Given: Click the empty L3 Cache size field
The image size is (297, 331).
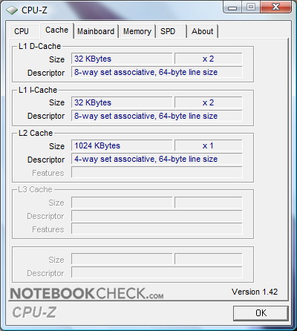Looking at the screenshot, I should click(x=122, y=203).
